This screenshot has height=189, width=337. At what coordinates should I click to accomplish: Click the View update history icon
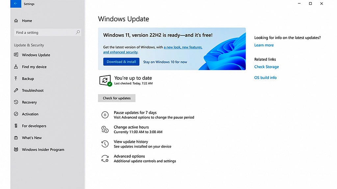tap(105, 144)
